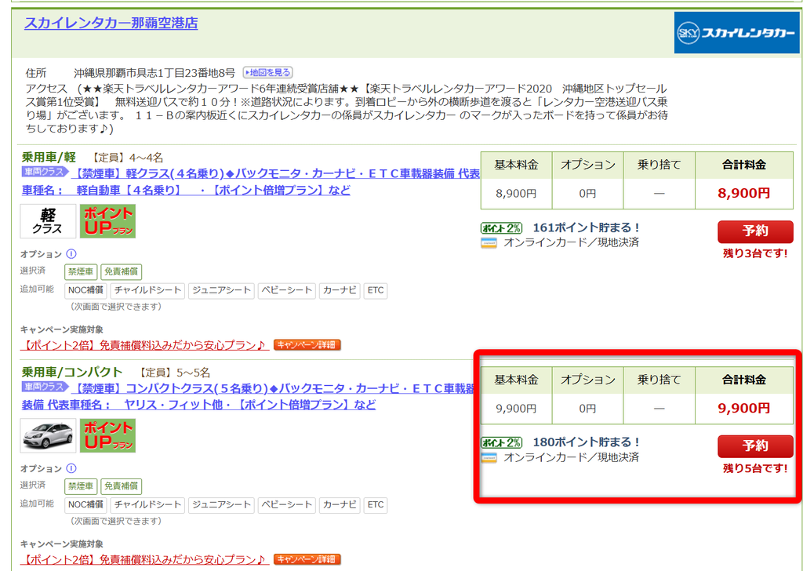Click info icon next to オプション in 軽 listing
The height and width of the screenshot is (571, 803).
(x=71, y=254)
